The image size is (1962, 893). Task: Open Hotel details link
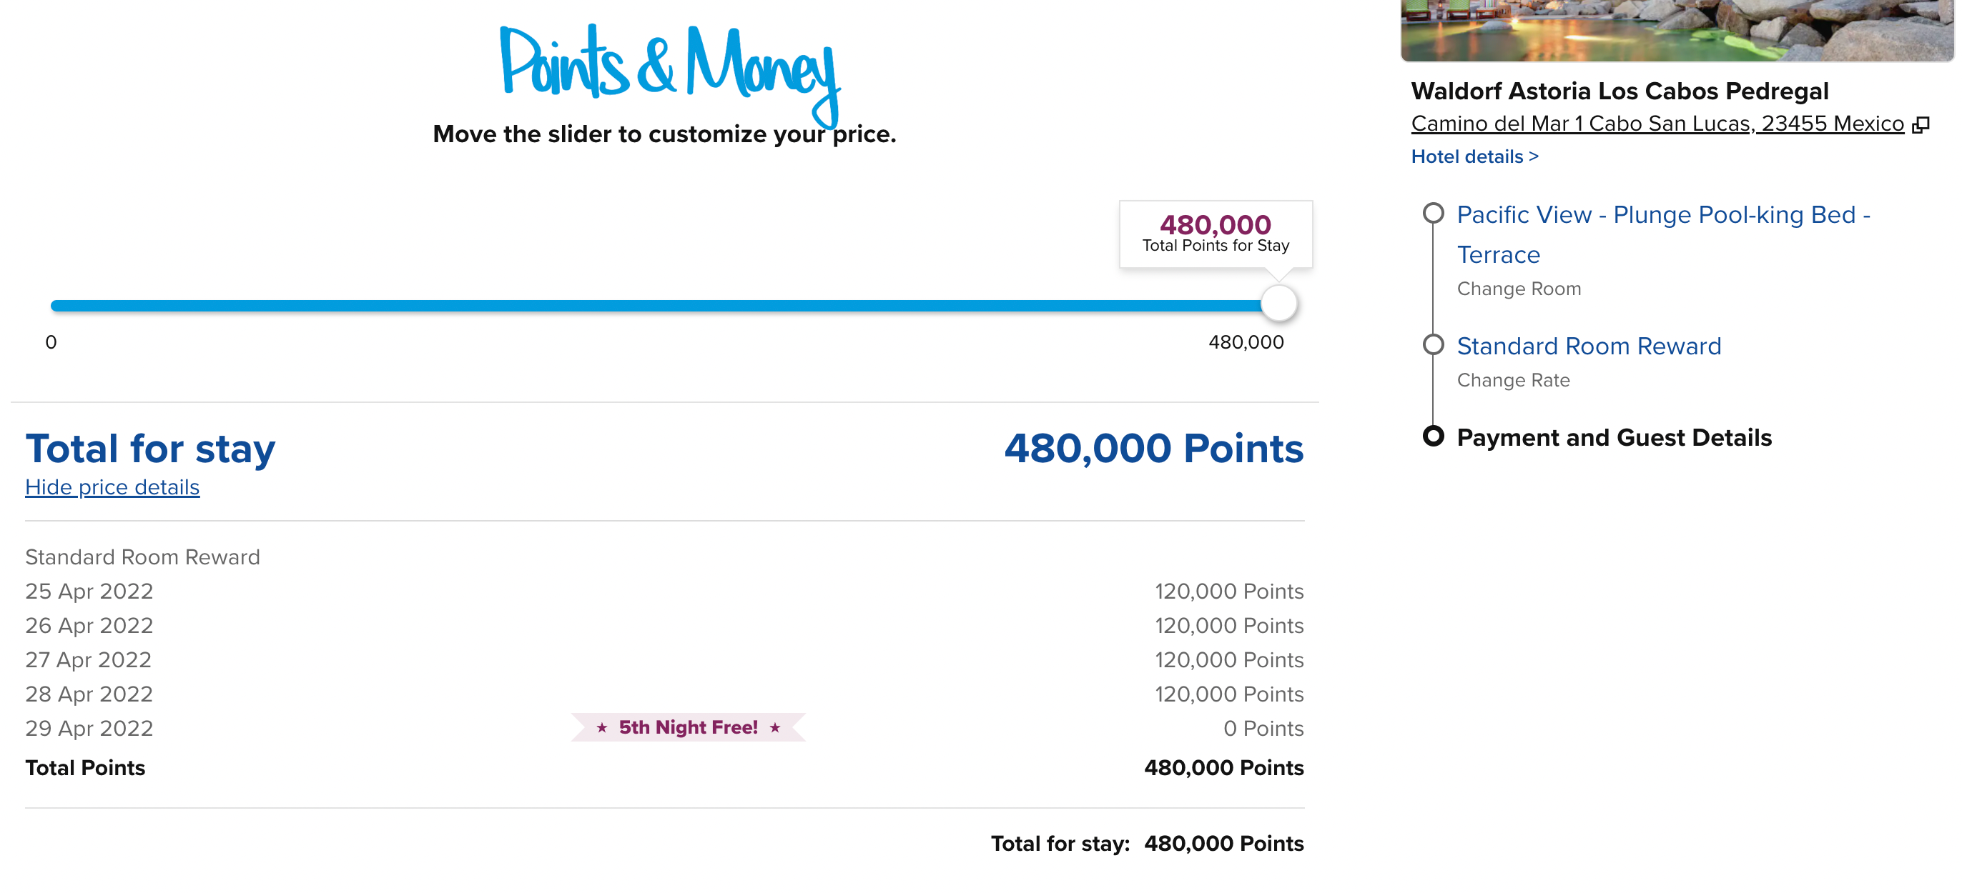(x=1474, y=157)
